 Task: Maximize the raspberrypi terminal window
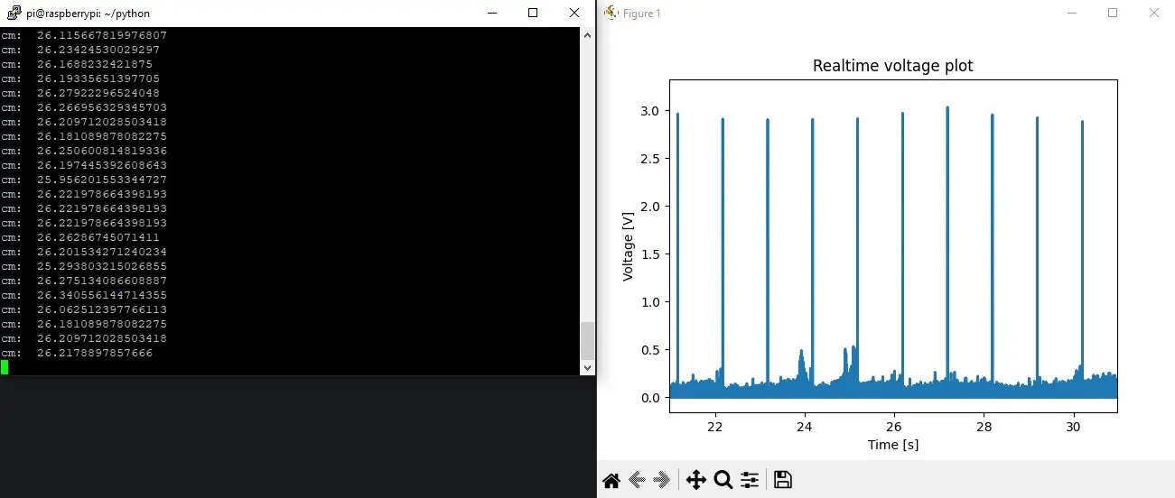pyautogui.click(x=533, y=13)
